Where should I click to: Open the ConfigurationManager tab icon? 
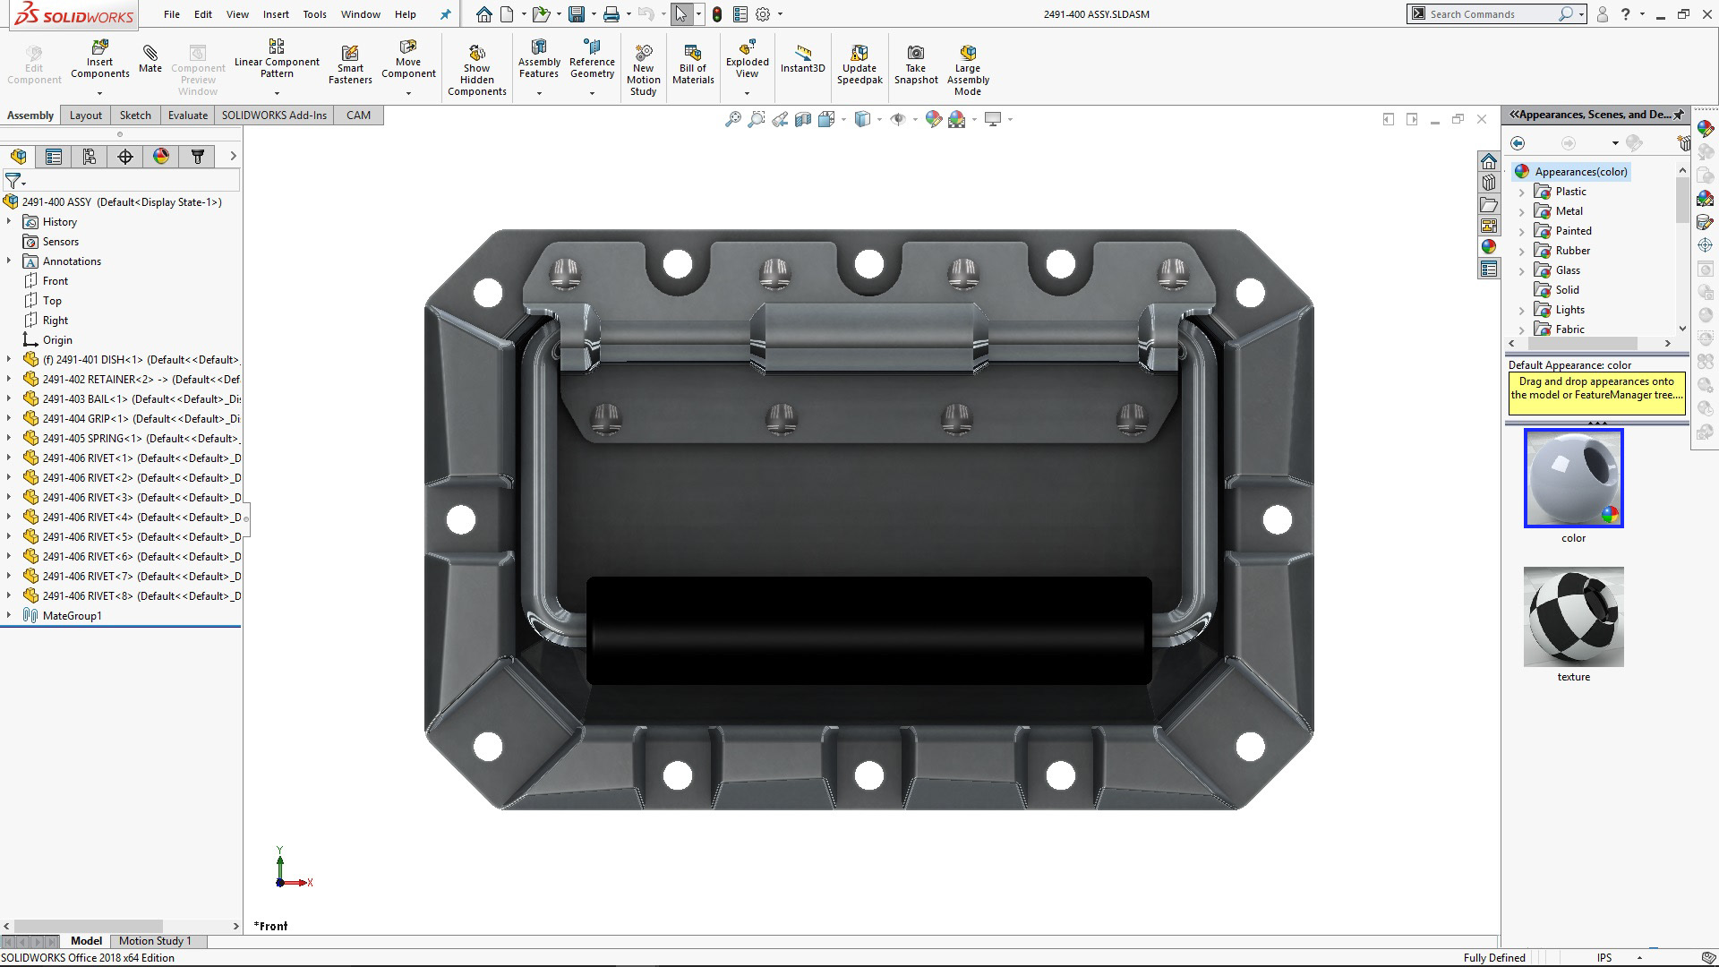90,157
